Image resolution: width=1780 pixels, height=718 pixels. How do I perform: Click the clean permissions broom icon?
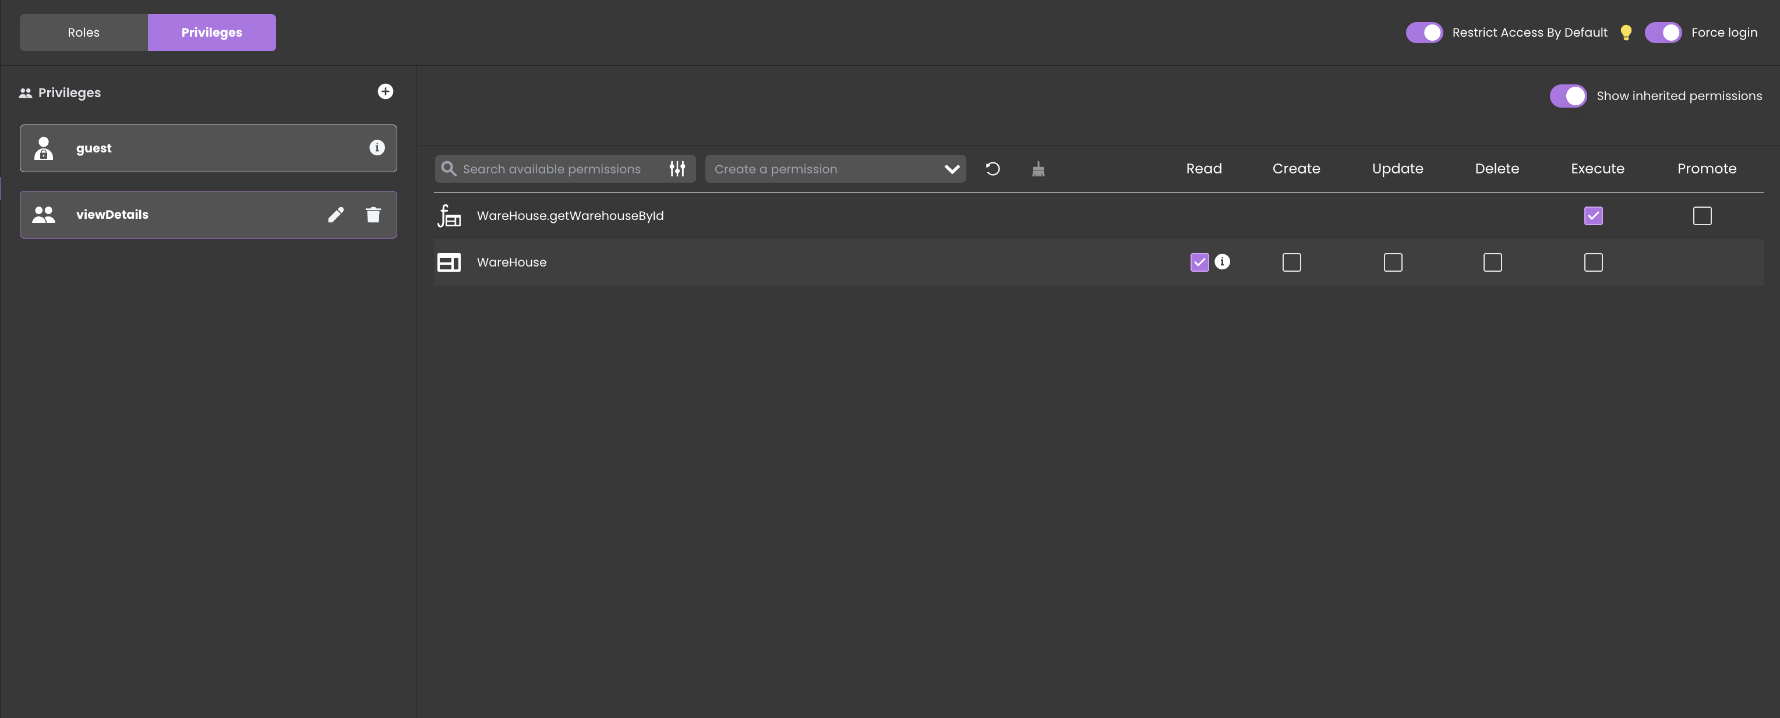[1038, 169]
